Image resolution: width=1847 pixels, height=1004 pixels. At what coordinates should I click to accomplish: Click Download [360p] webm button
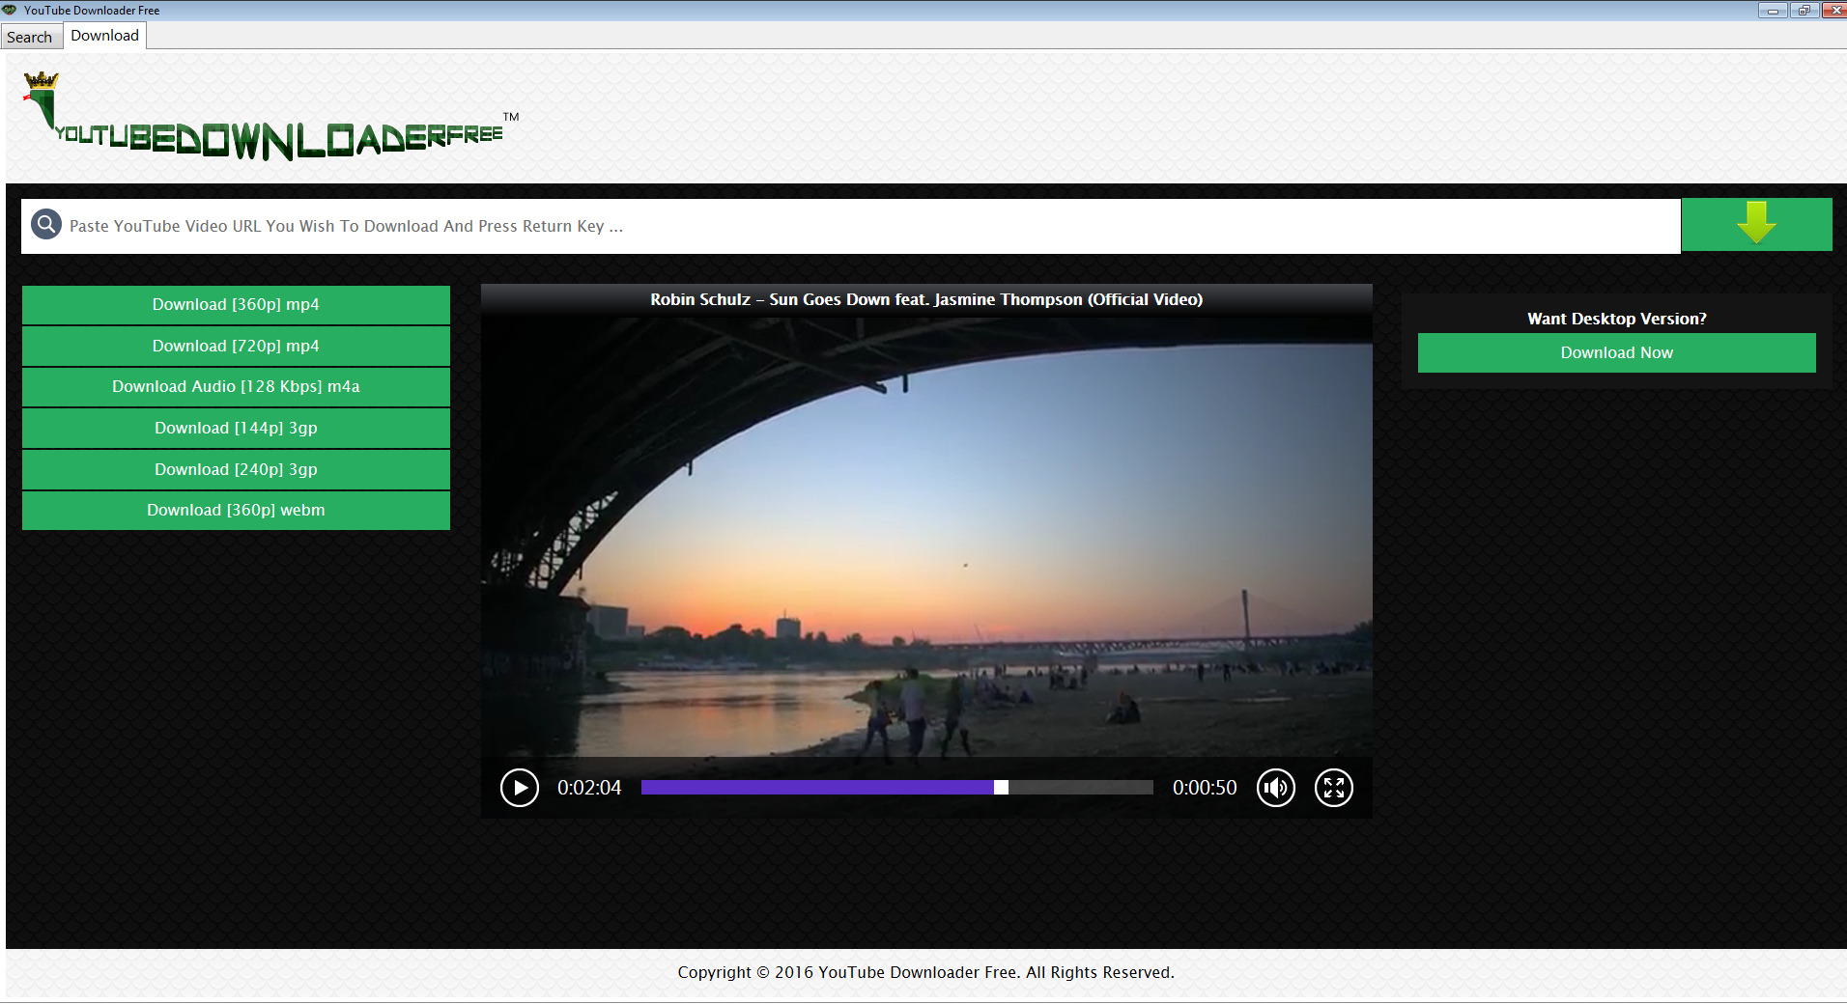pos(236,510)
